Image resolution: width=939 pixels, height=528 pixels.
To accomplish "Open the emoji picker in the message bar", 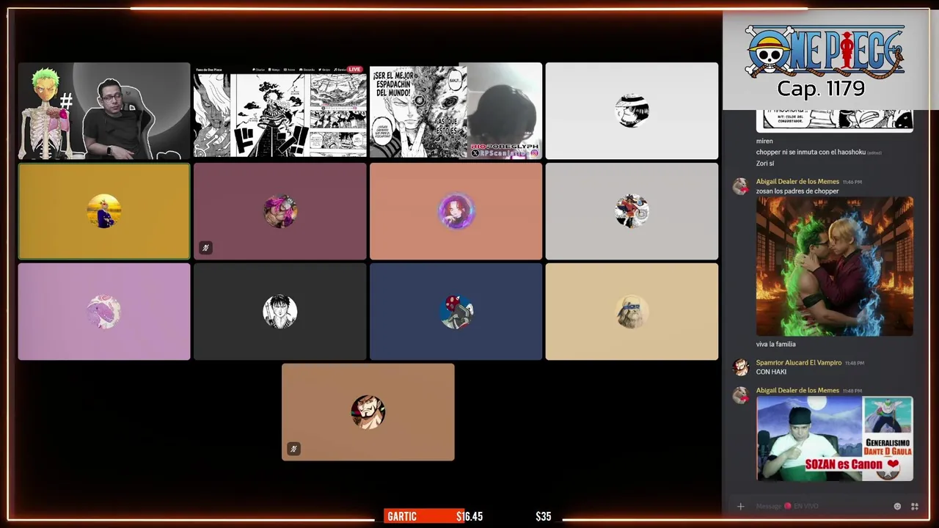I will tap(897, 506).
